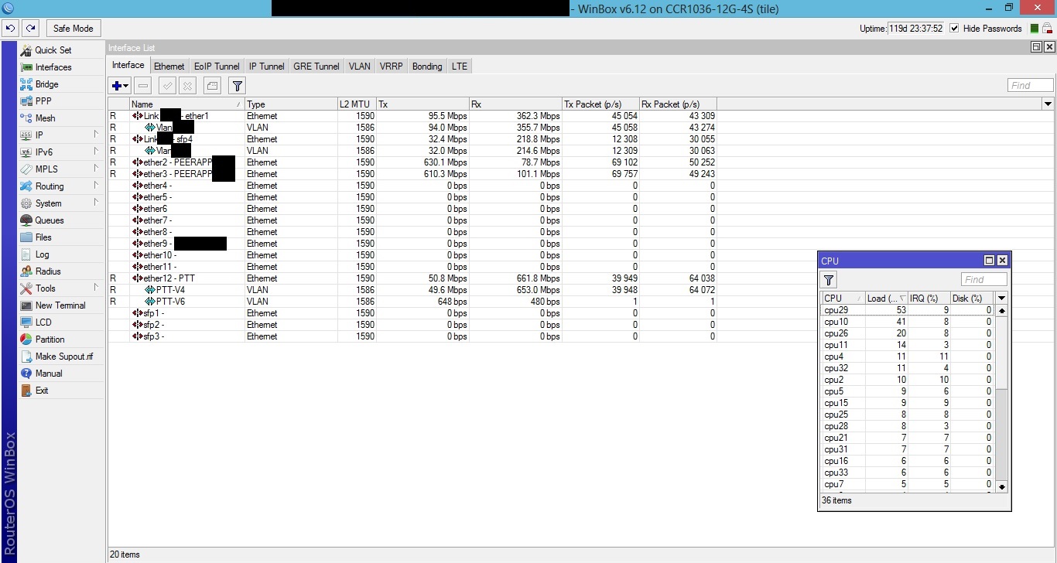
Task: Switch to the Bonding tab
Action: tap(427, 67)
